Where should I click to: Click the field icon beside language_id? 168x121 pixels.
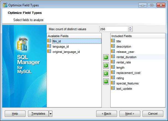click(x=49, y=46)
